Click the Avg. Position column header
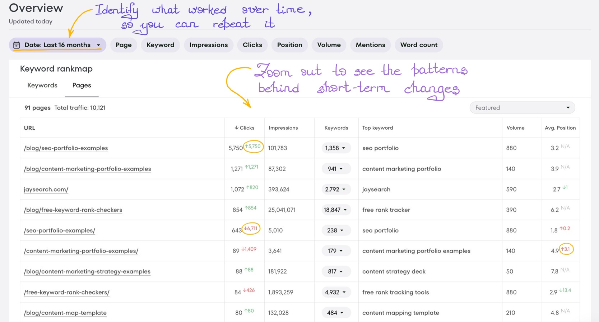The width and height of the screenshot is (599, 322). tap(560, 128)
